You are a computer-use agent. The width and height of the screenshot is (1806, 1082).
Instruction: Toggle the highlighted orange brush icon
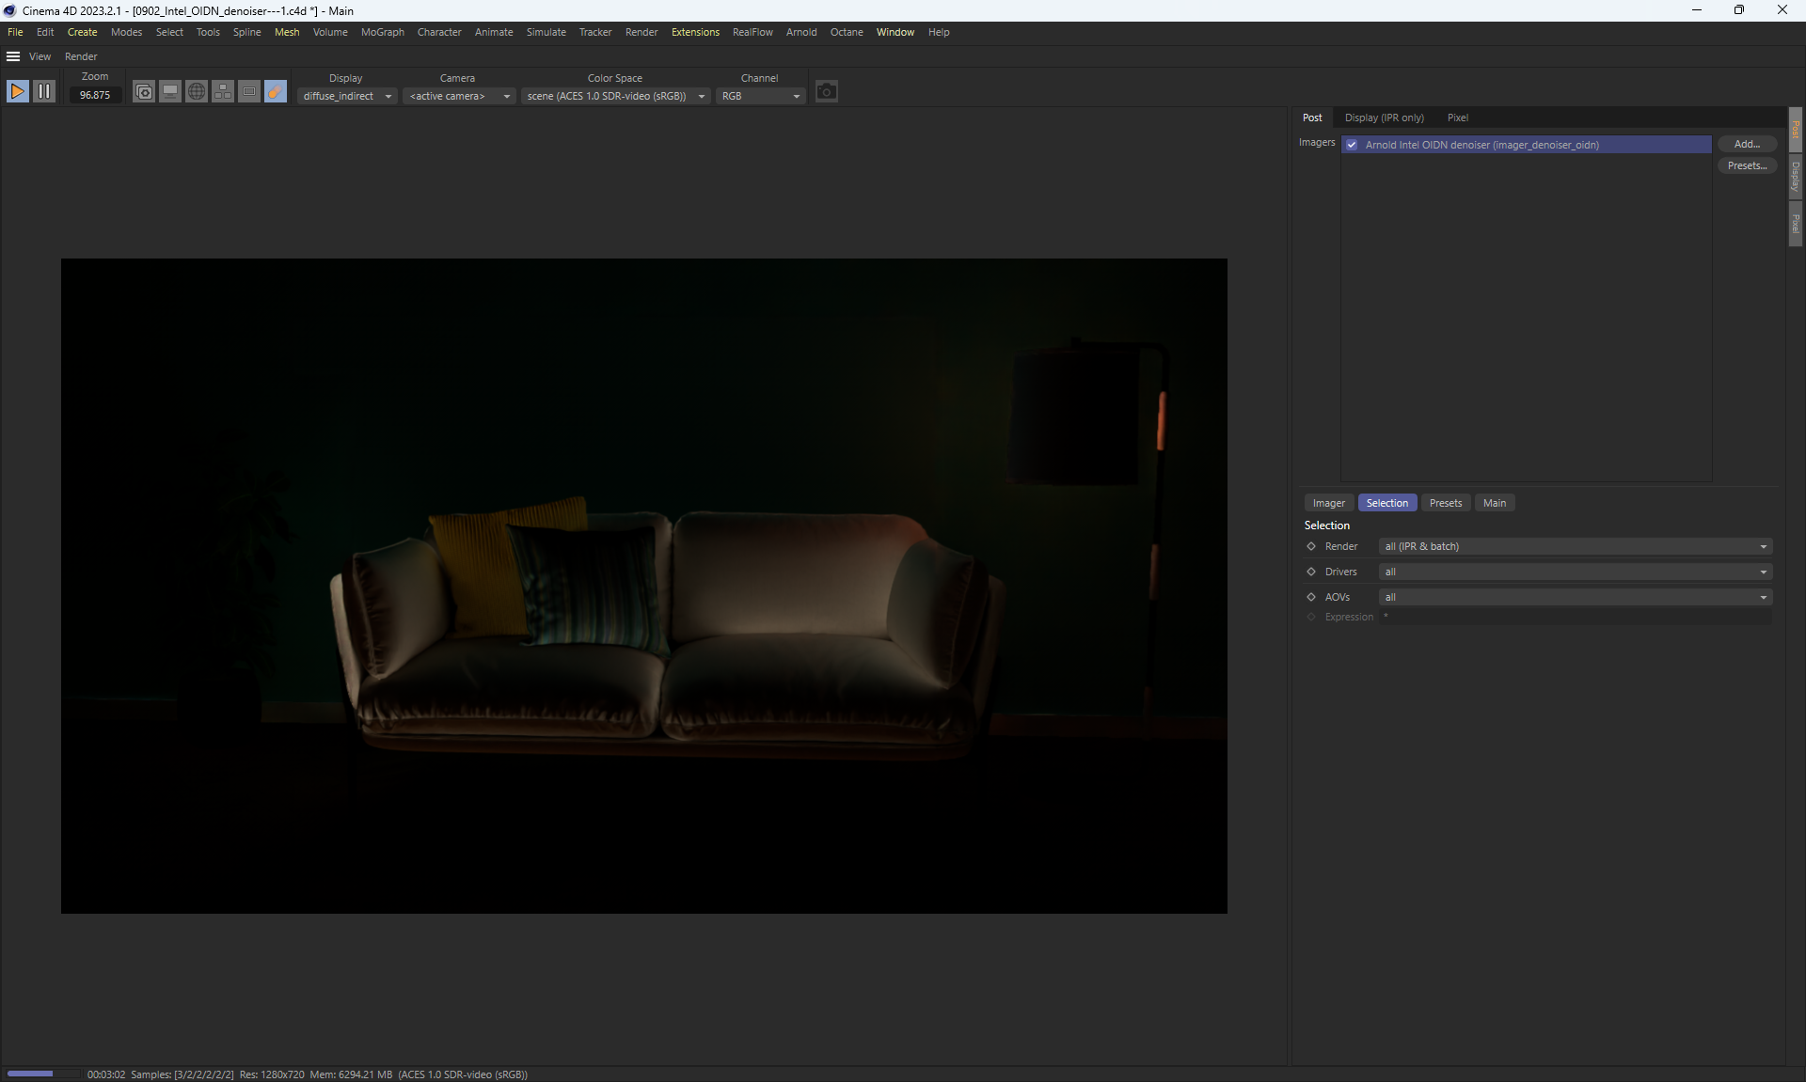276,91
